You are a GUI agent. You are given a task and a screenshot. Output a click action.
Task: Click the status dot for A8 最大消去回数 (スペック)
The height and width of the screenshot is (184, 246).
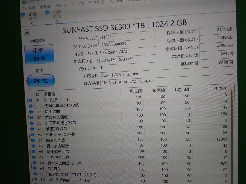click(x=34, y=163)
